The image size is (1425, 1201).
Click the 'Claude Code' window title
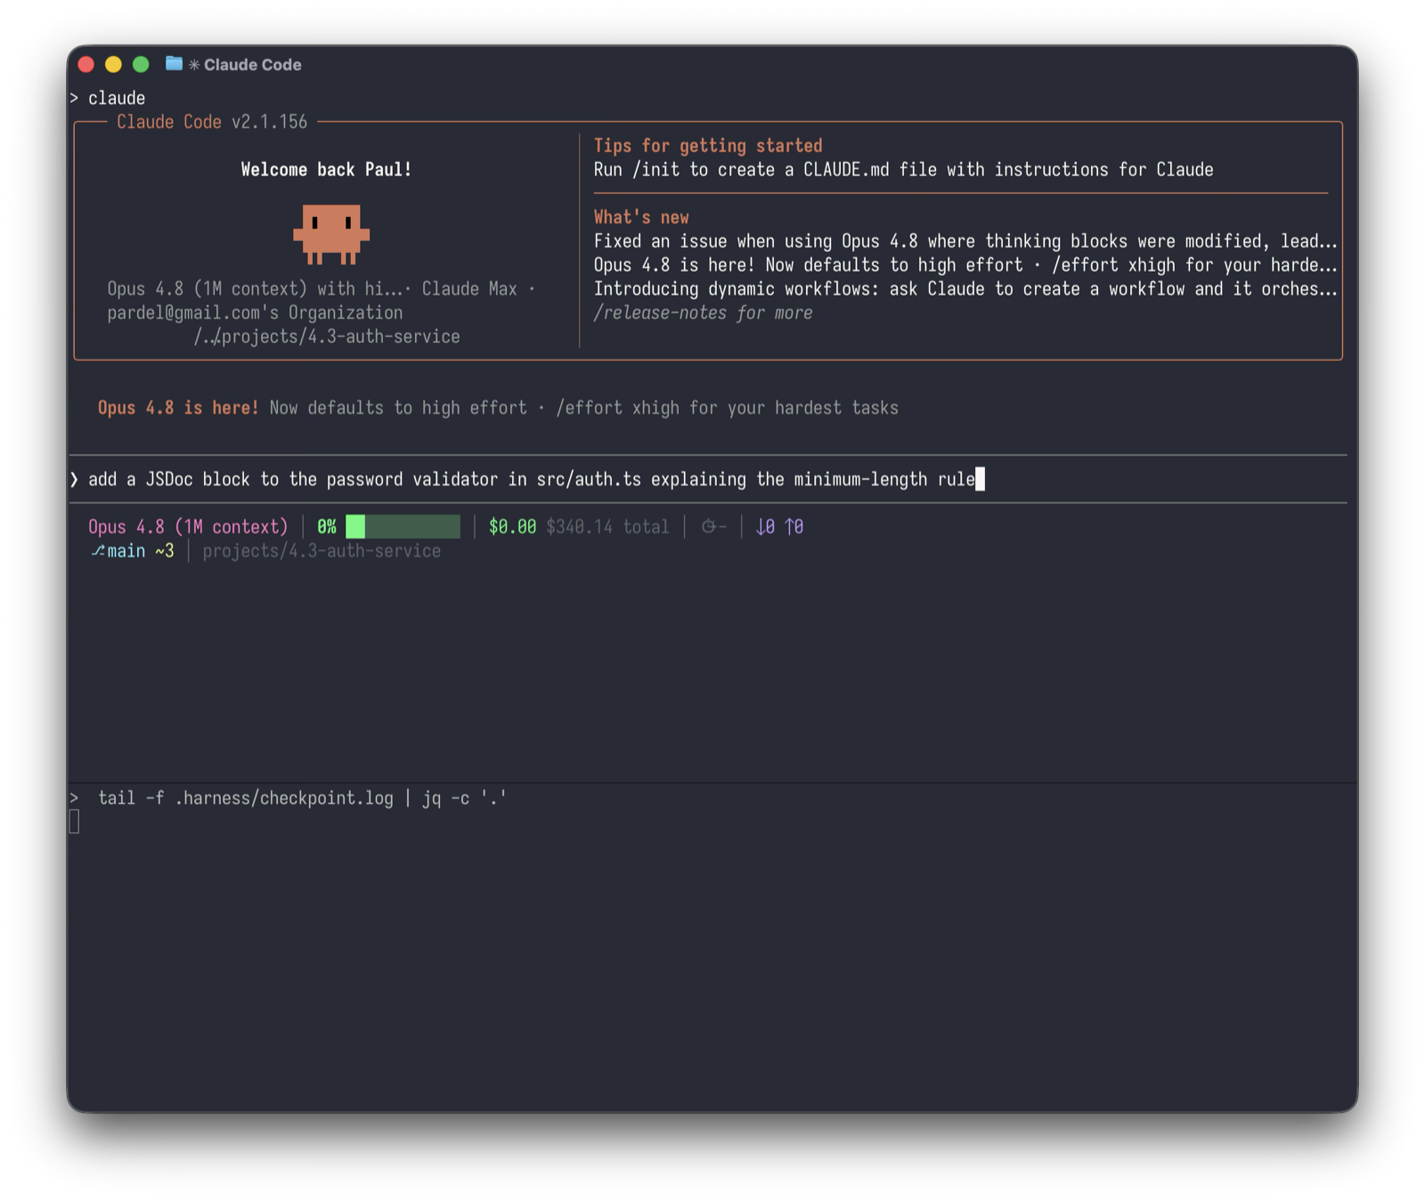click(253, 65)
